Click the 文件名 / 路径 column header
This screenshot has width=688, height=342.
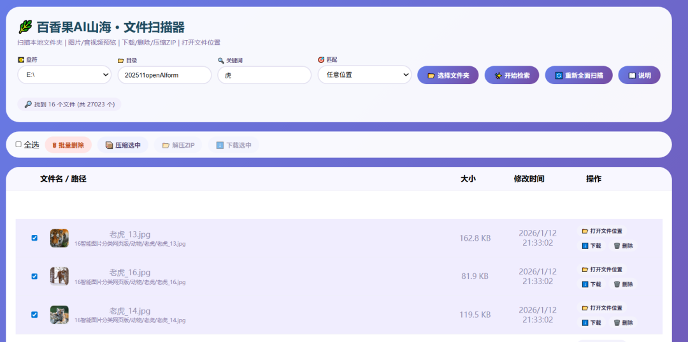[63, 179]
